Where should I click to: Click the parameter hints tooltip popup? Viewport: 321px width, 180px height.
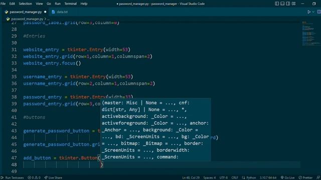[x=155, y=129]
